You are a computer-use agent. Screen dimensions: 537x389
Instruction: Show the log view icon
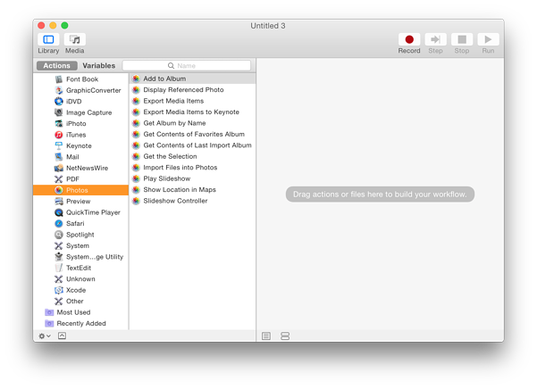point(266,336)
